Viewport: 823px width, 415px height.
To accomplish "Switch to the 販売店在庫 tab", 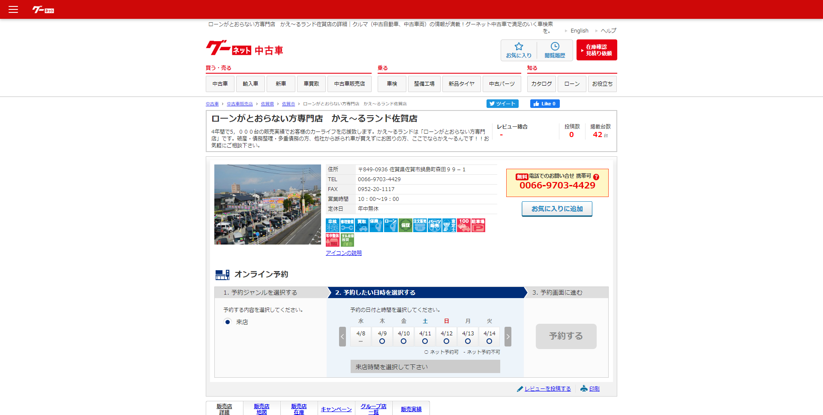I will [x=299, y=409].
